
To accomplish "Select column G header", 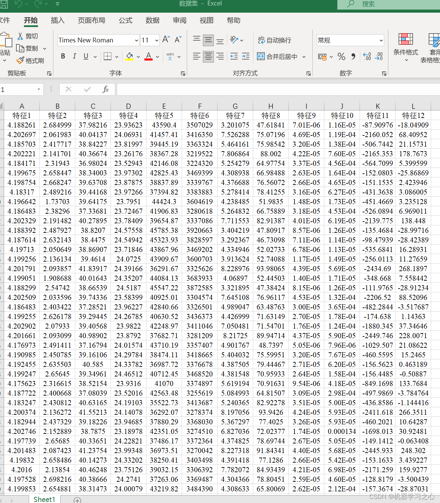I will (x=235, y=106).
